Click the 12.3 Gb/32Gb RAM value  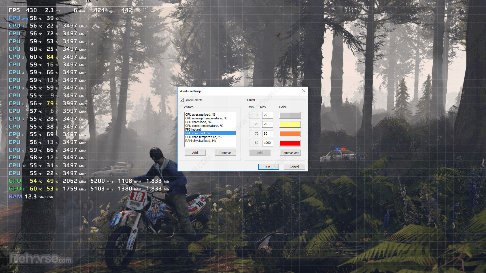(x=39, y=197)
